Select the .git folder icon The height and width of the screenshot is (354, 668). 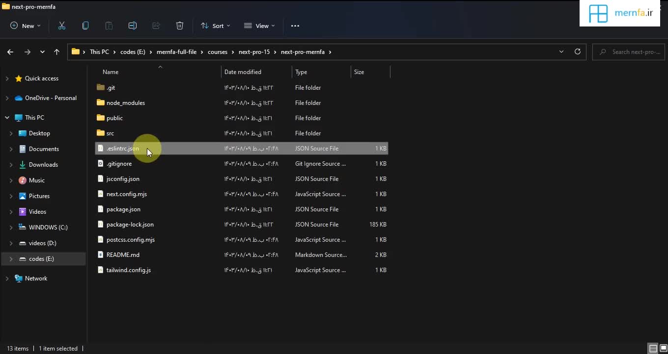tap(101, 88)
